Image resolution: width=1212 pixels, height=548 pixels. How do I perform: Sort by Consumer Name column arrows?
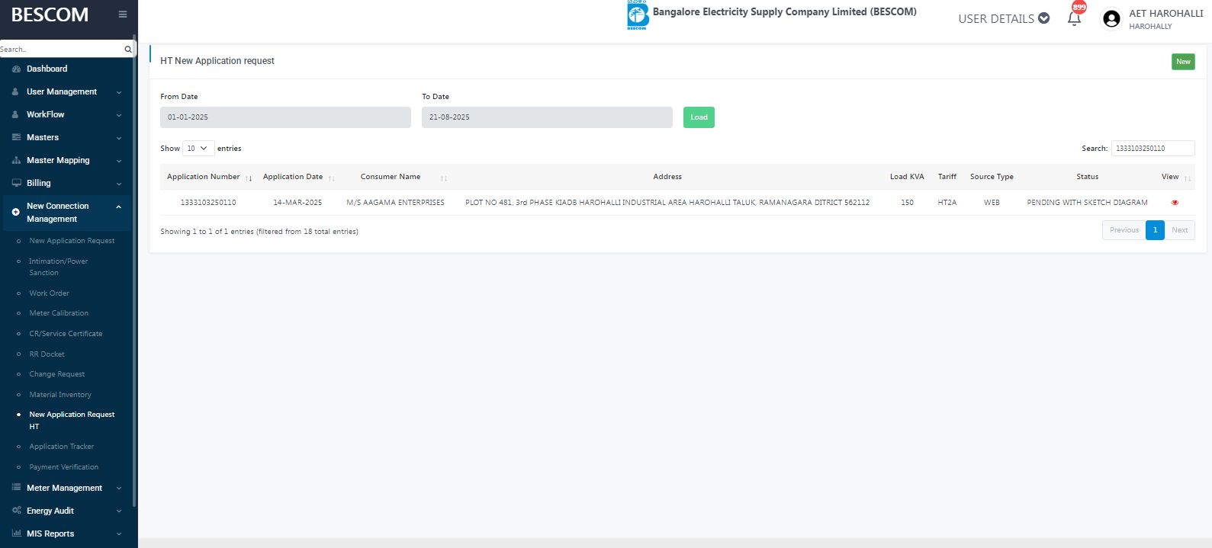444,178
